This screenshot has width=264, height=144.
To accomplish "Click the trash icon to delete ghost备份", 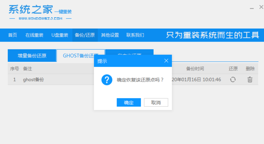I will 250,79.
